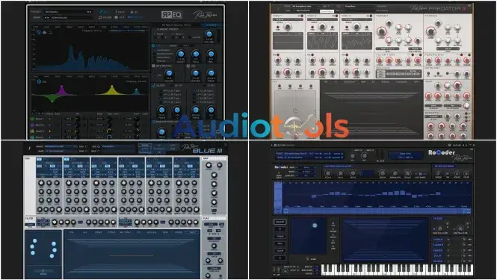Select the purple EQ band node in RP-EQ

62,86
